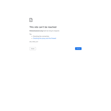Click the word This in the heading
The width and height of the screenshot is (111, 111).
(x=32, y=27)
